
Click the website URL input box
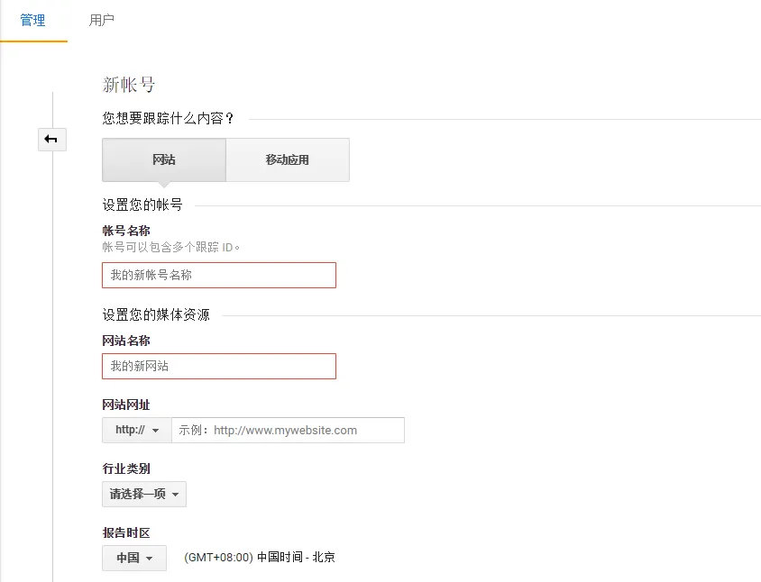(288, 430)
